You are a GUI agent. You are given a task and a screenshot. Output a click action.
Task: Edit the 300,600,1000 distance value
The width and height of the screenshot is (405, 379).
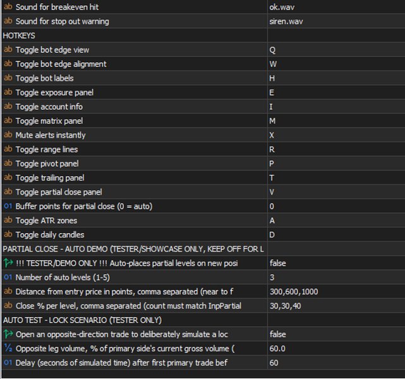coord(336,291)
